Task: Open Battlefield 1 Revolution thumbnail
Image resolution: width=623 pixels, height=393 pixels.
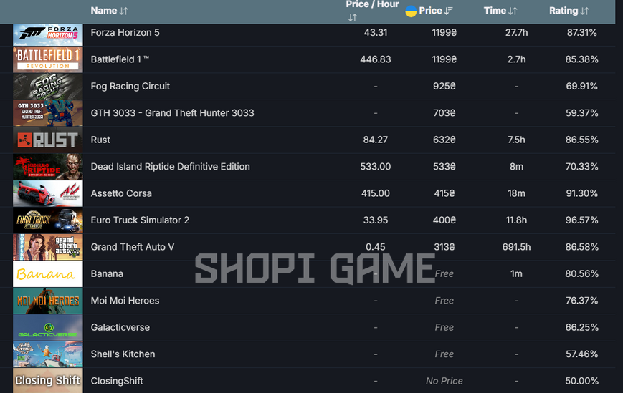Action: [x=48, y=59]
